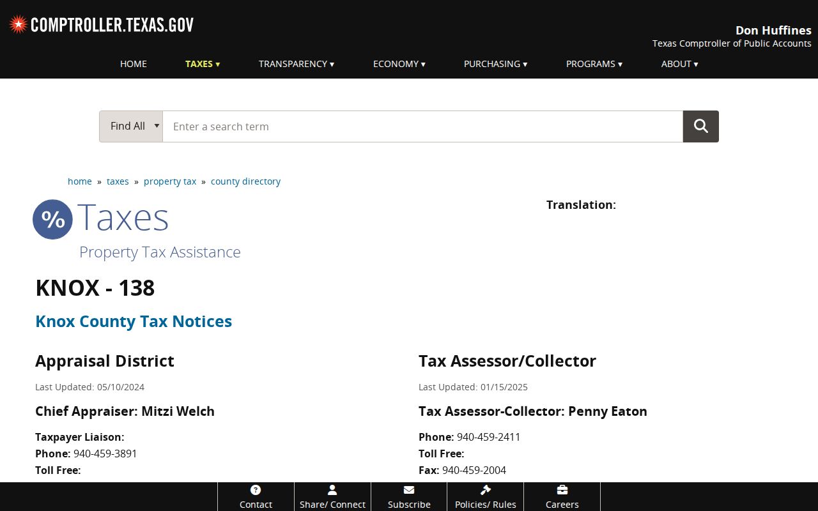Click Tax Assessor-Collector: Penny Eaton text

[x=533, y=411]
